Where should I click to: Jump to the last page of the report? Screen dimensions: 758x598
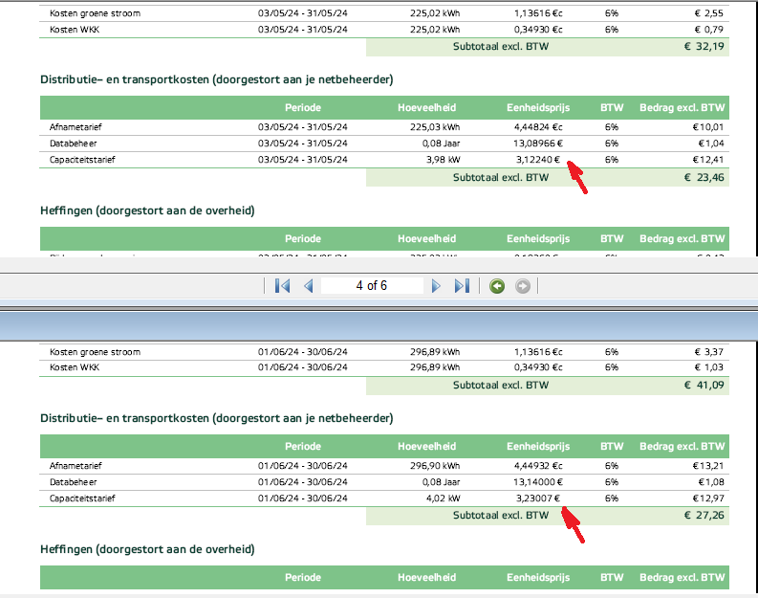[x=462, y=286]
